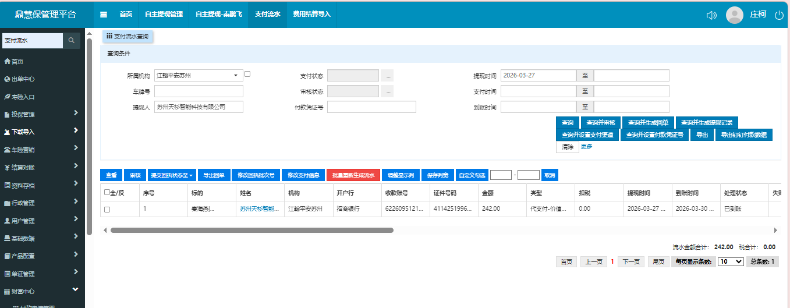Click the 查询 button

pyautogui.click(x=567, y=123)
